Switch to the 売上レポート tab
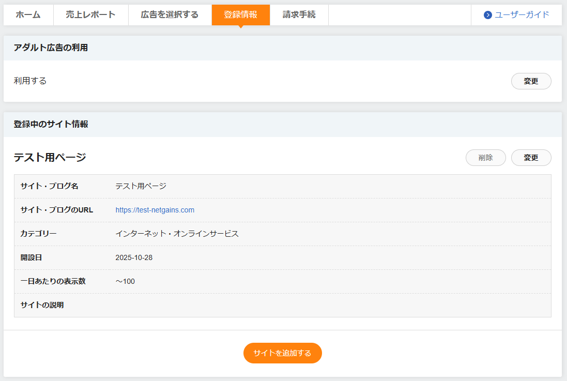Viewport: 567px width, 381px height. (x=90, y=15)
